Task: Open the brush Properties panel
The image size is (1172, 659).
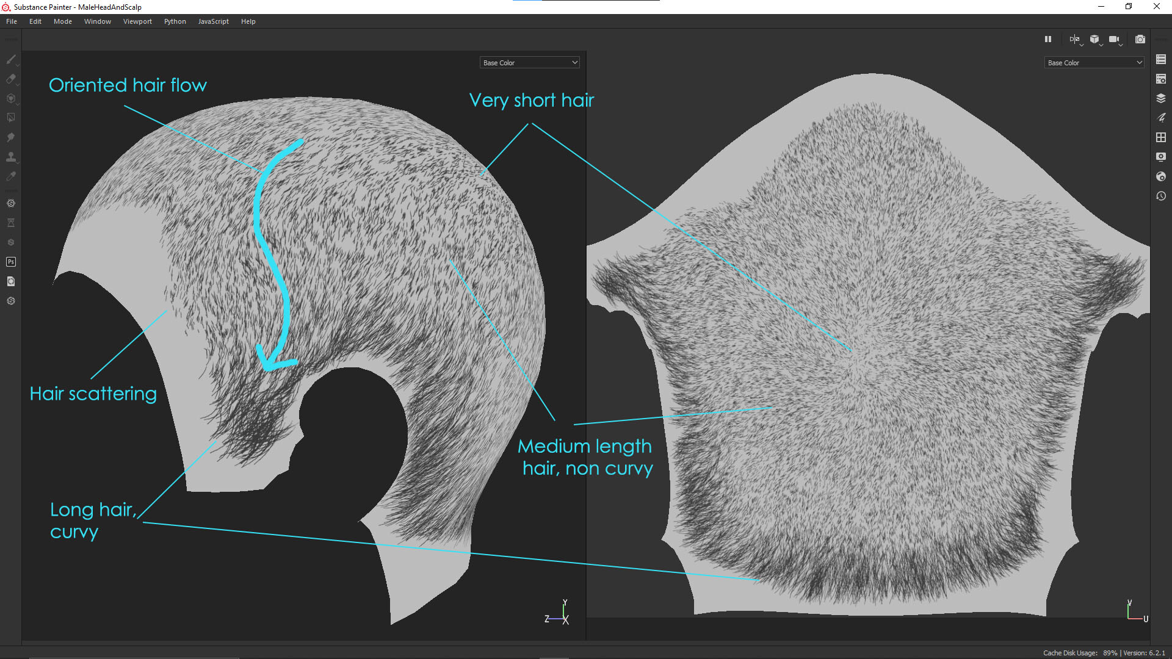Action: [1161, 118]
